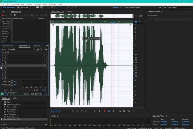Open the Presets dropdown in Effects Rack
The height and width of the screenshot is (129, 193).
point(21,49)
